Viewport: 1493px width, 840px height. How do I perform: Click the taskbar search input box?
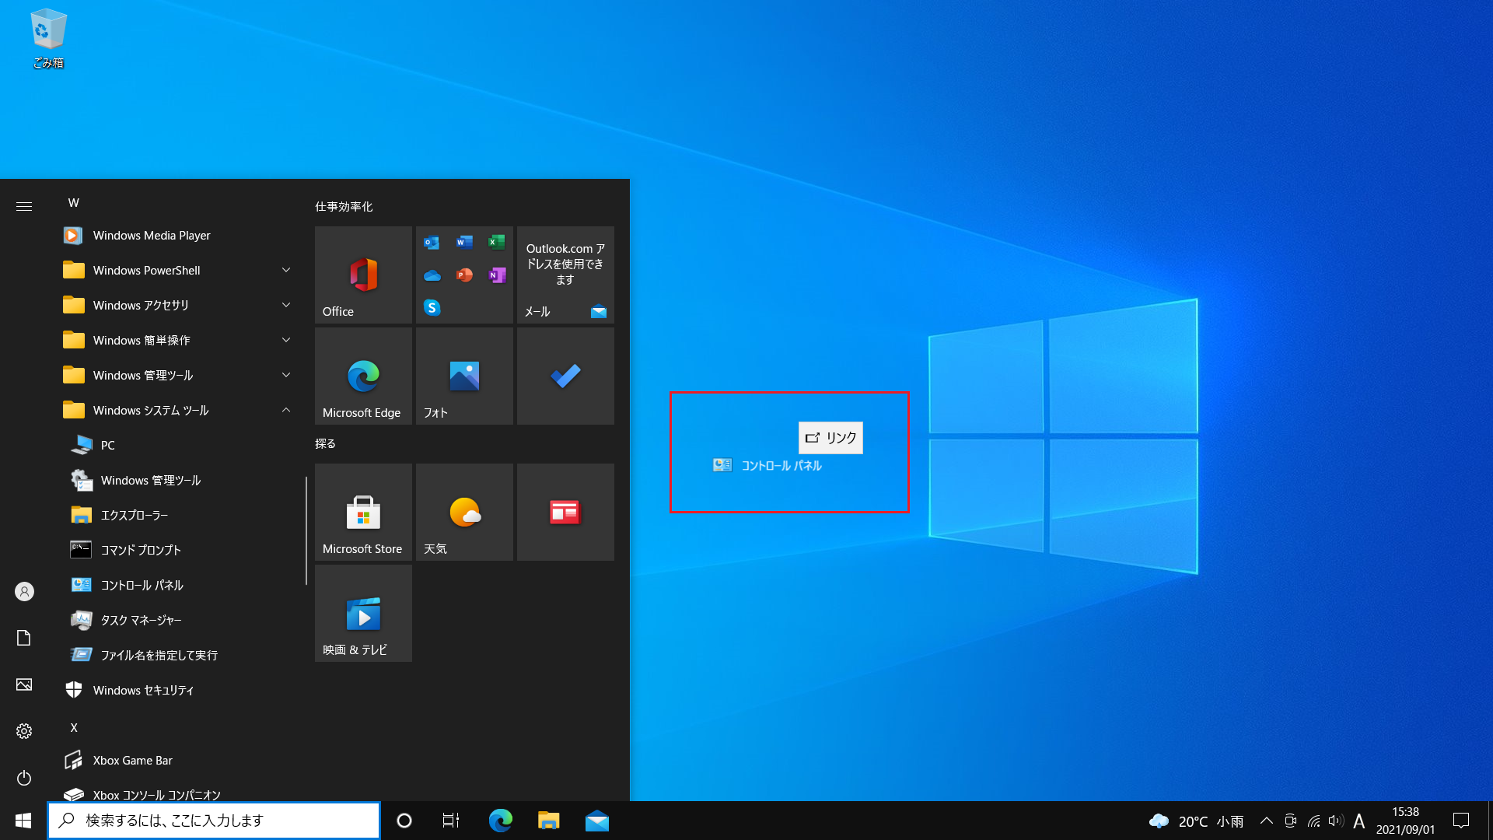214,821
